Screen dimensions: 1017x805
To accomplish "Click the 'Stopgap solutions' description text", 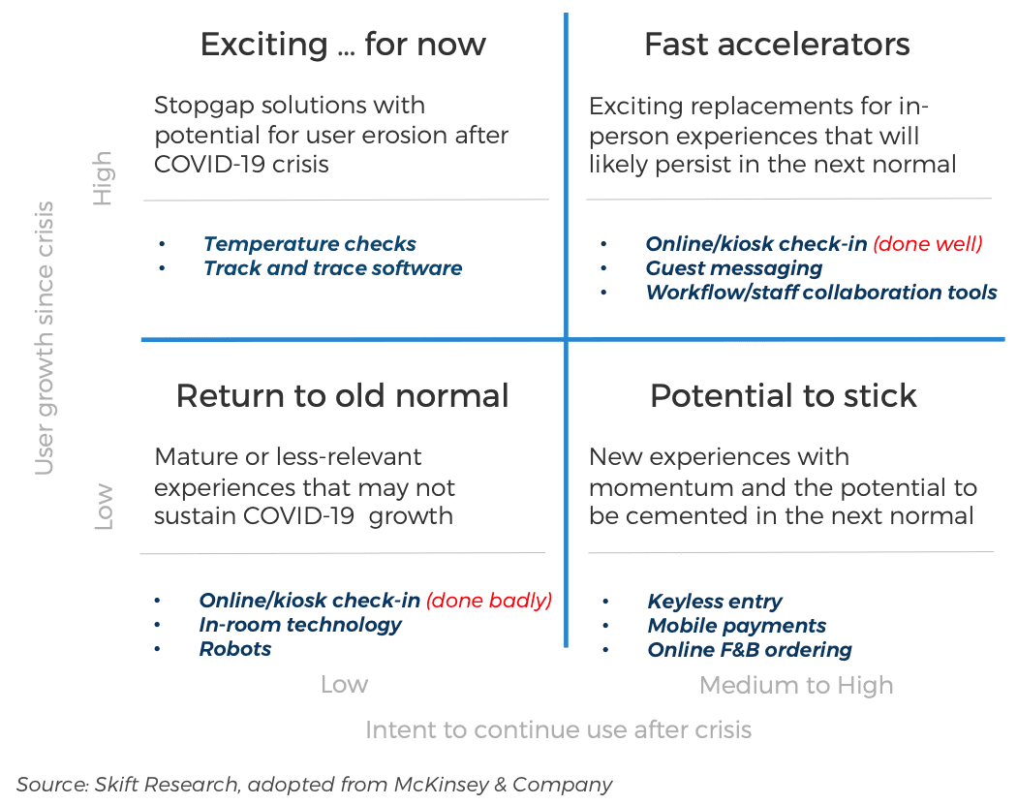I will click(331, 135).
